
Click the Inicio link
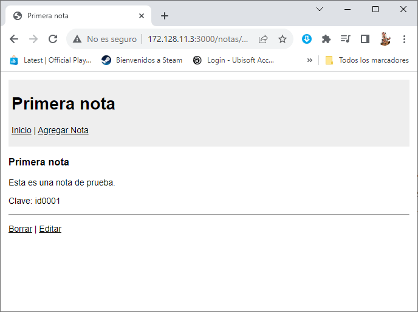click(21, 130)
